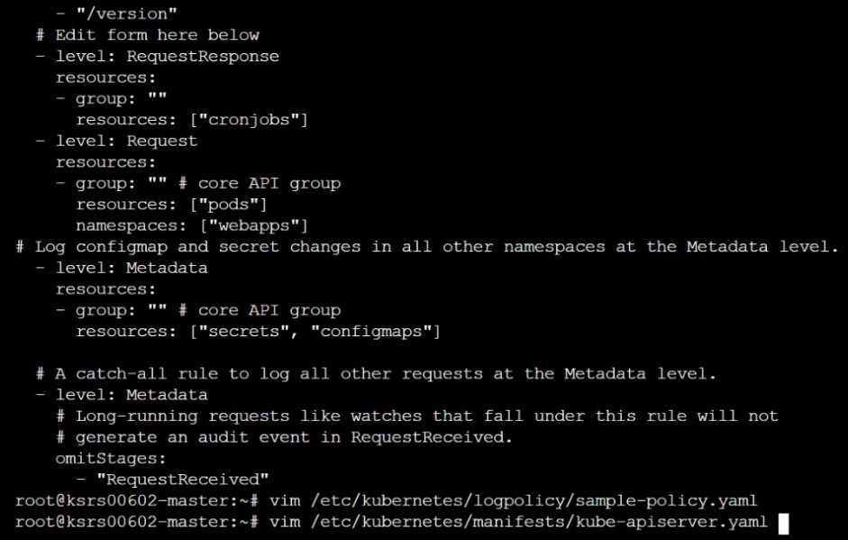This screenshot has height=540, width=848.
Task: Click the terminal cursor block after the last command
Action: [783, 522]
